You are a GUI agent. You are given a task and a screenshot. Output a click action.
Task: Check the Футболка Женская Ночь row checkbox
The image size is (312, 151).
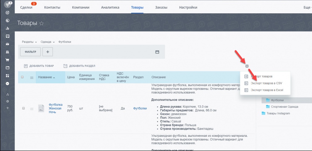[x=23, y=108]
